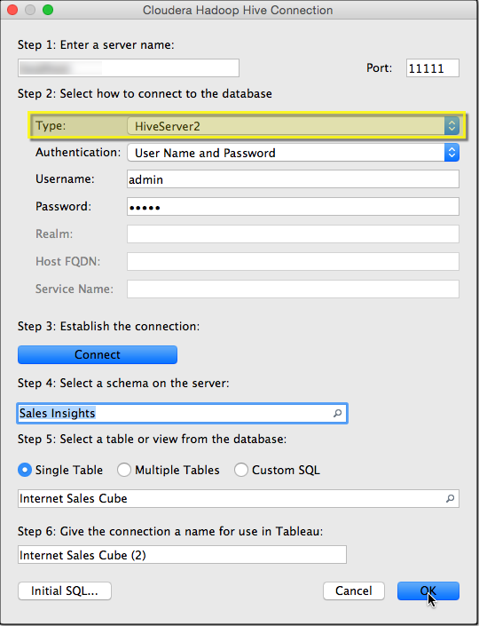The height and width of the screenshot is (626, 479).
Task: Open the Sales Insights schema combo box
Action: pos(182,413)
